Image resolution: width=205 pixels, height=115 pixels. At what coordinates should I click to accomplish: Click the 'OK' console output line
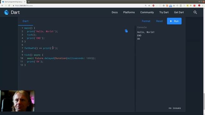138,39
